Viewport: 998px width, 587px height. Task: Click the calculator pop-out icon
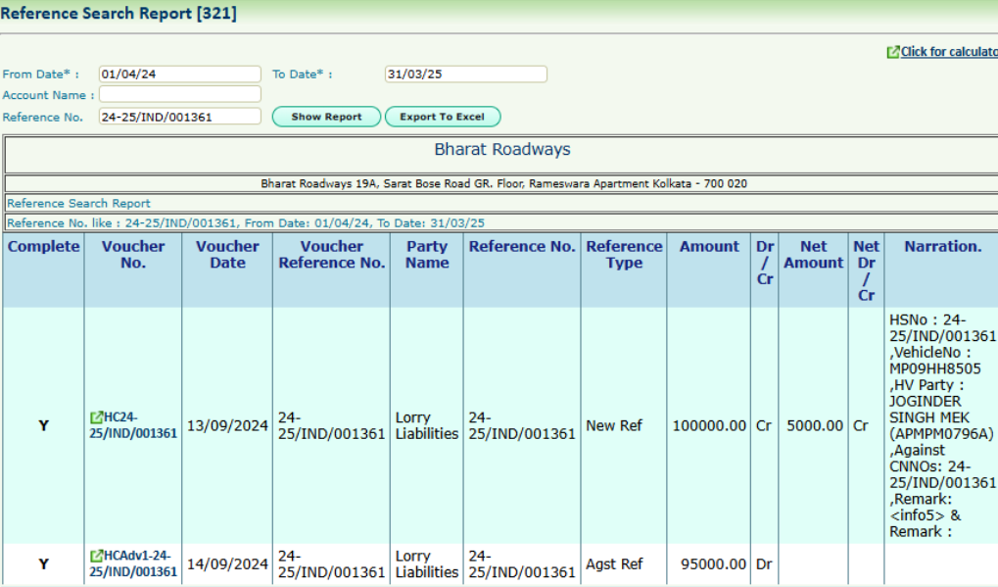coord(892,52)
